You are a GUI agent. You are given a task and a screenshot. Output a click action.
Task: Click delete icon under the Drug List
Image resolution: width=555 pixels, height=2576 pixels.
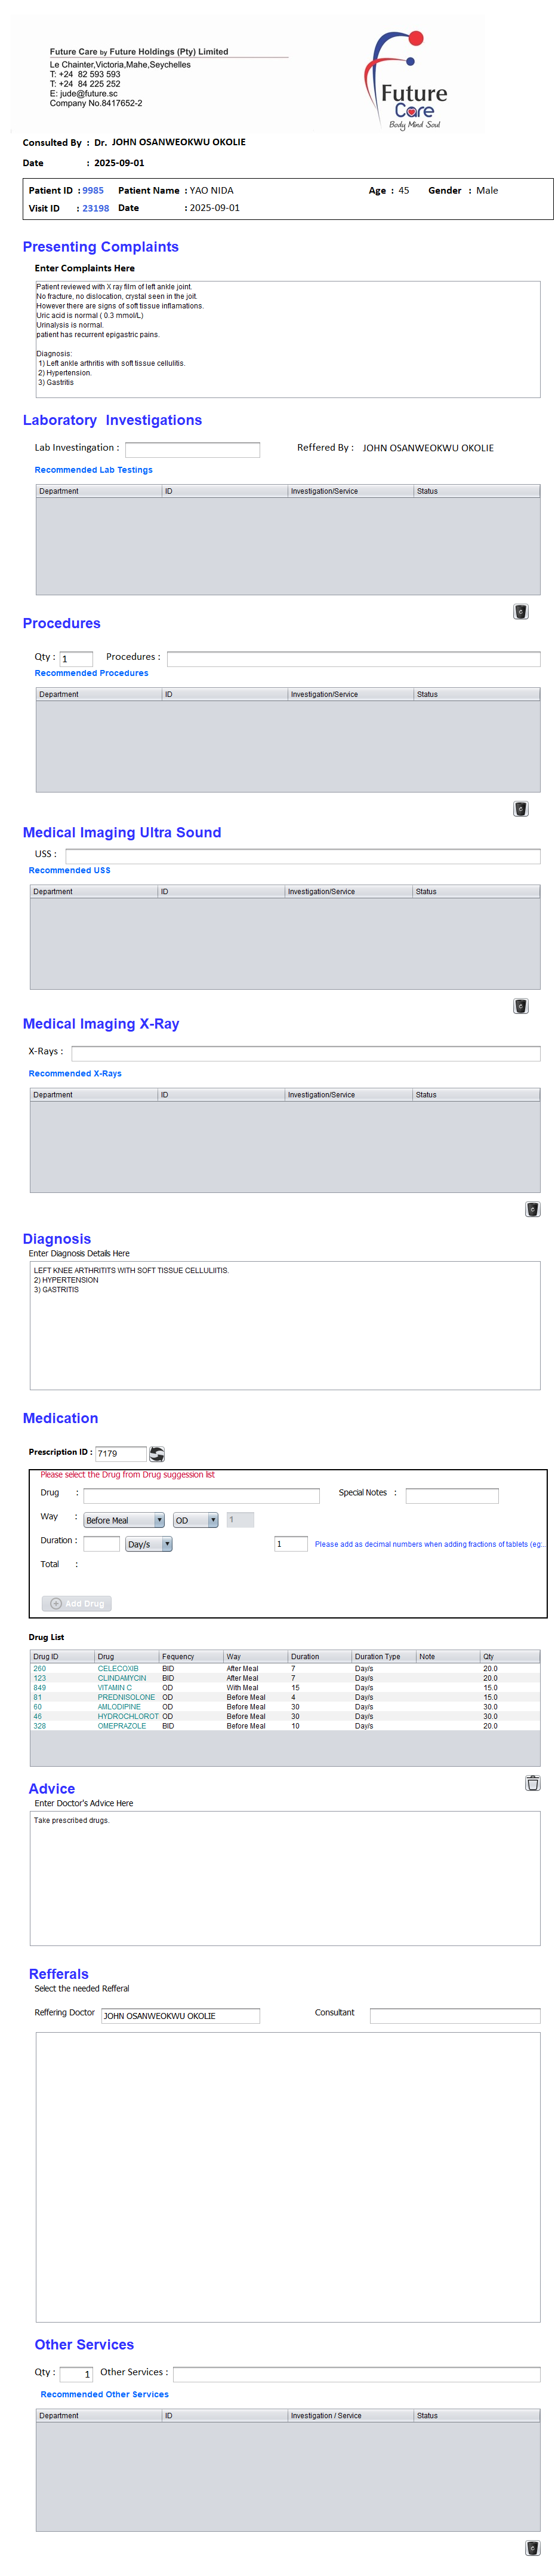(x=532, y=1782)
